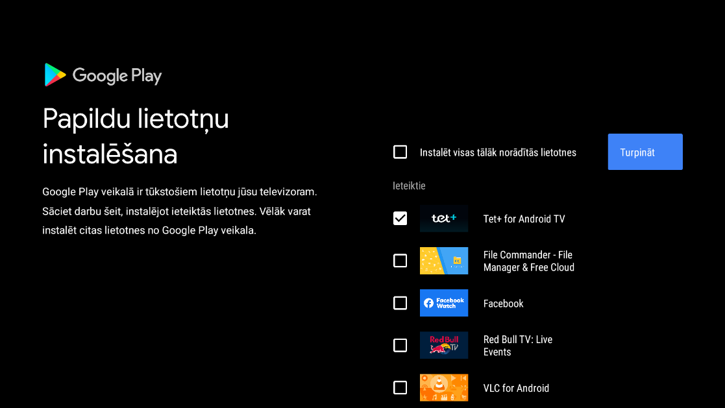725x408 pixels.
Task: Tick the File Commander checkbox
Action: pos(400,261)
